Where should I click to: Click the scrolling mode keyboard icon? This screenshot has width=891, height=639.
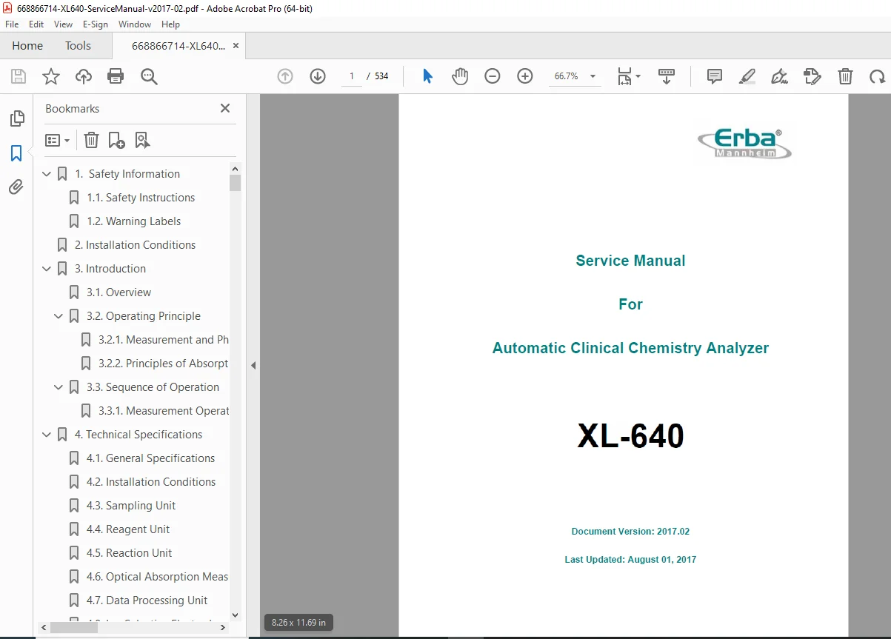[x=667, y=76]
